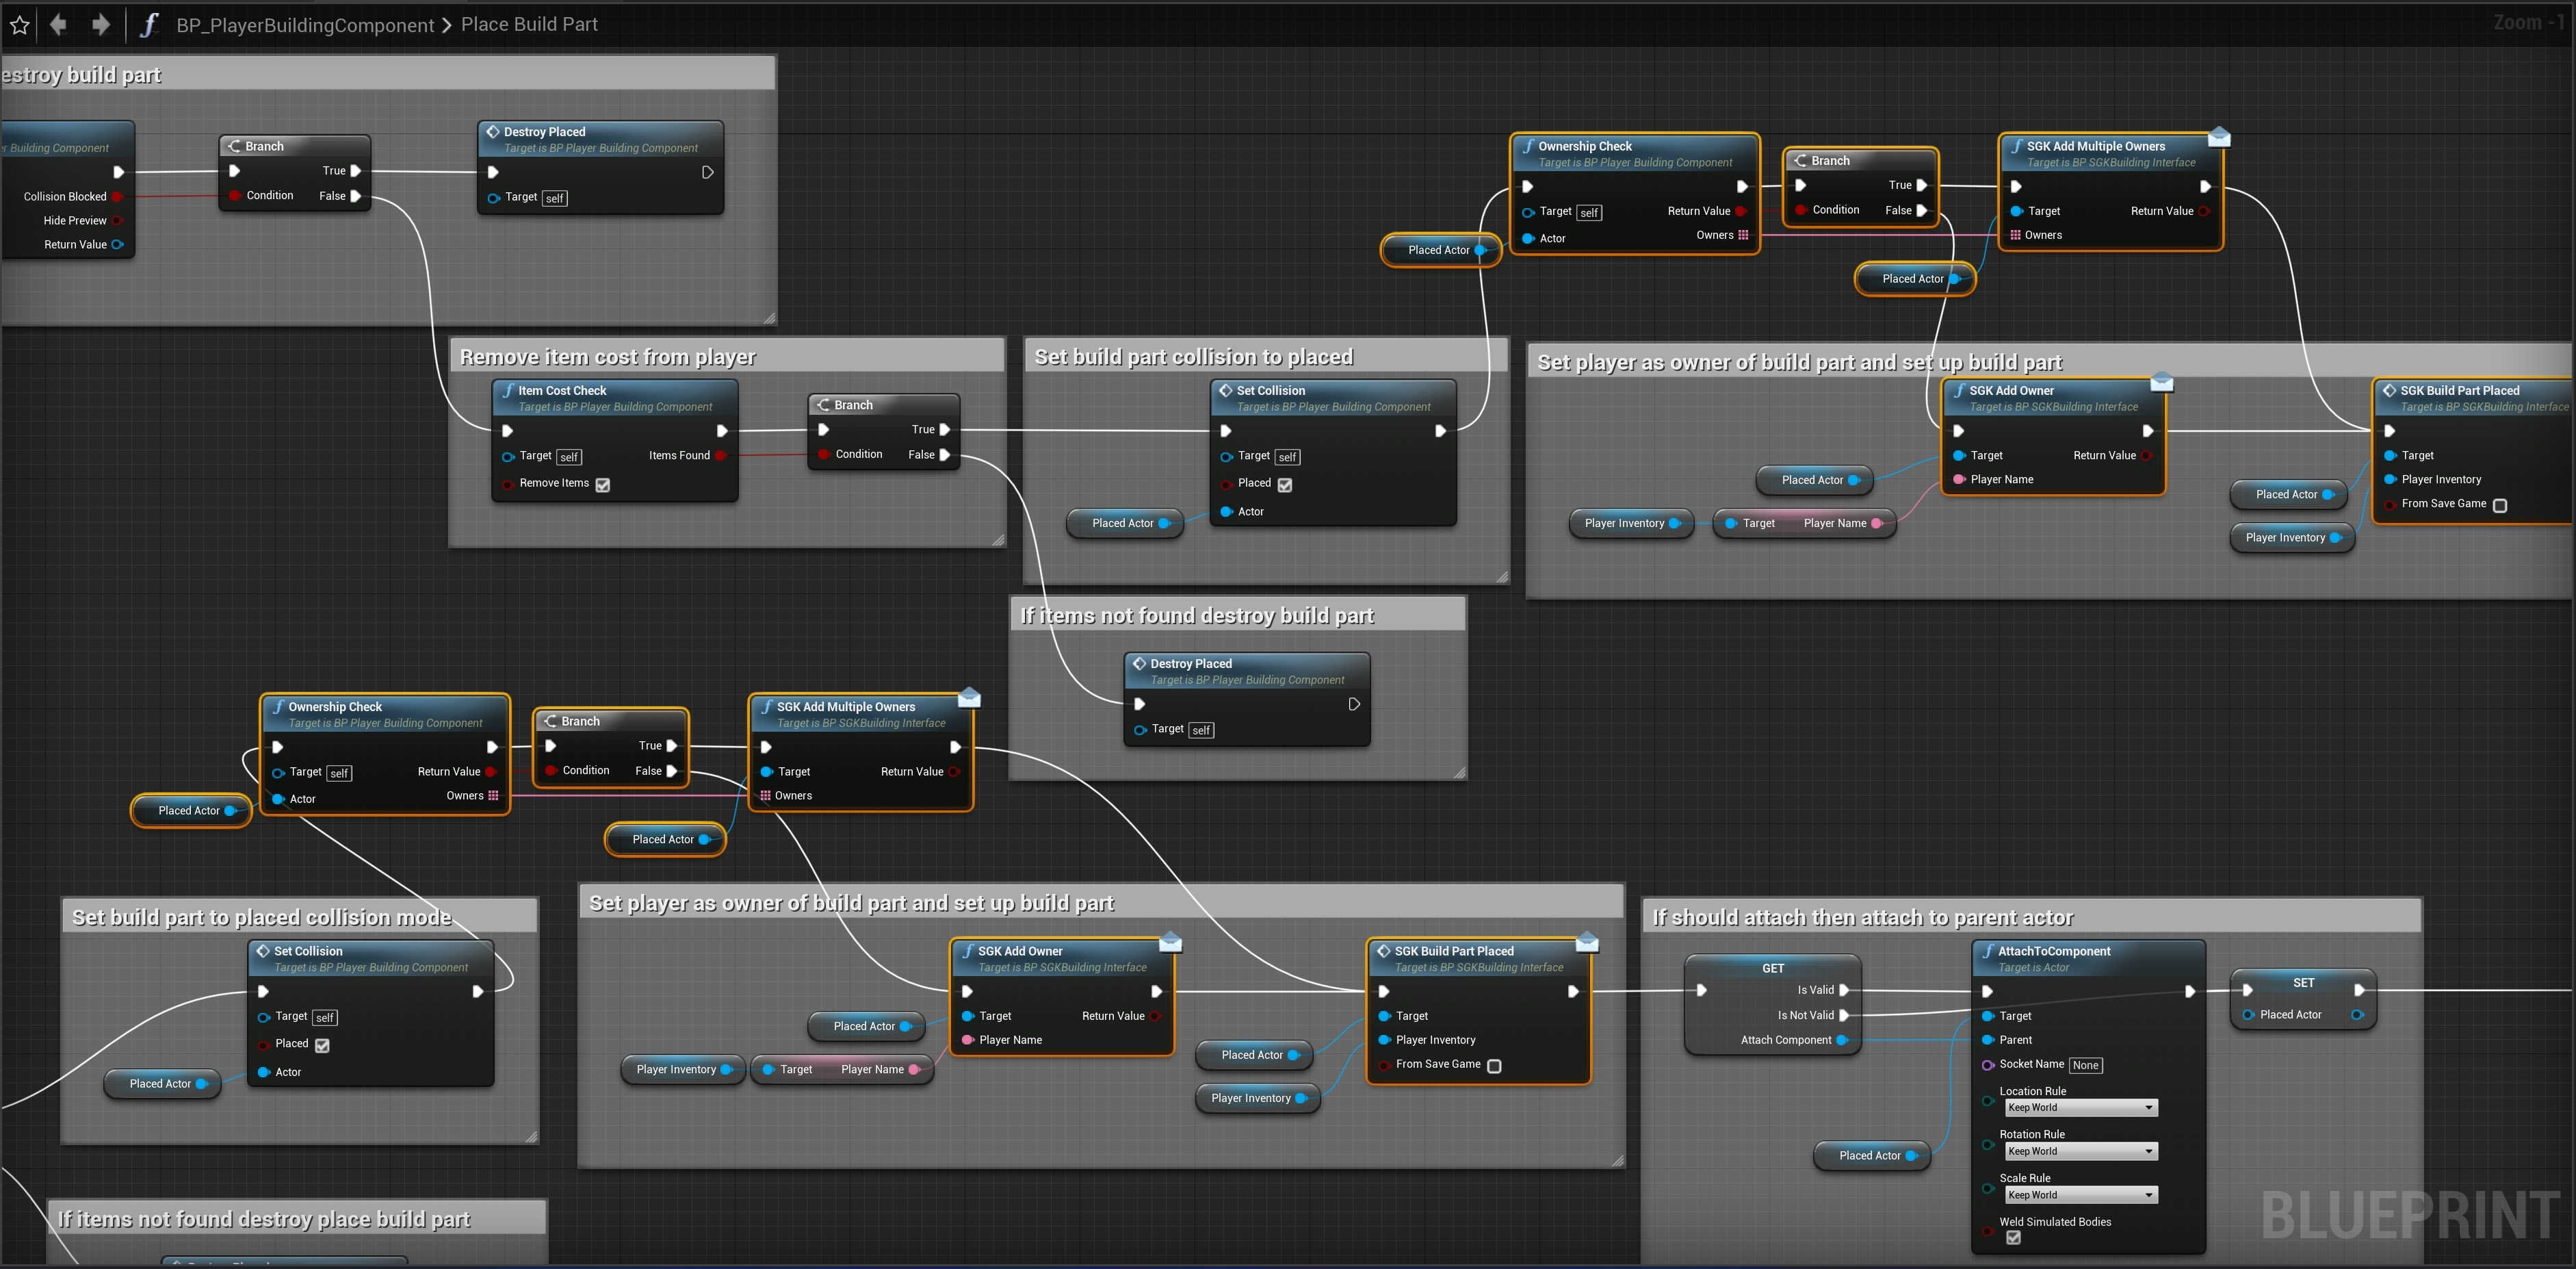Click branch icon on the Branch node by Item Cost Check
The image size is (2576, 1269).
(823, 405)
